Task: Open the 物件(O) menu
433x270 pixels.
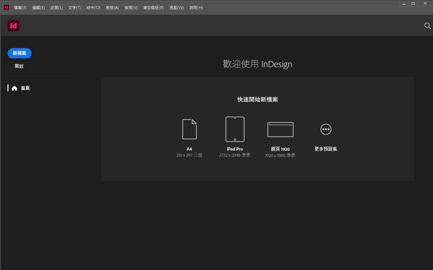Action: click(x=93, y=8)
